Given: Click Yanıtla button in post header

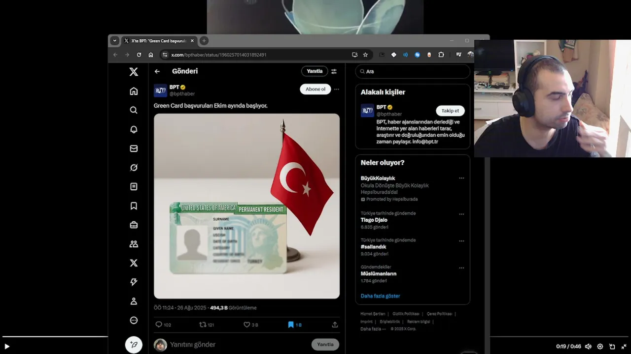Looking at the screenshot, I should tap(315, 71).
